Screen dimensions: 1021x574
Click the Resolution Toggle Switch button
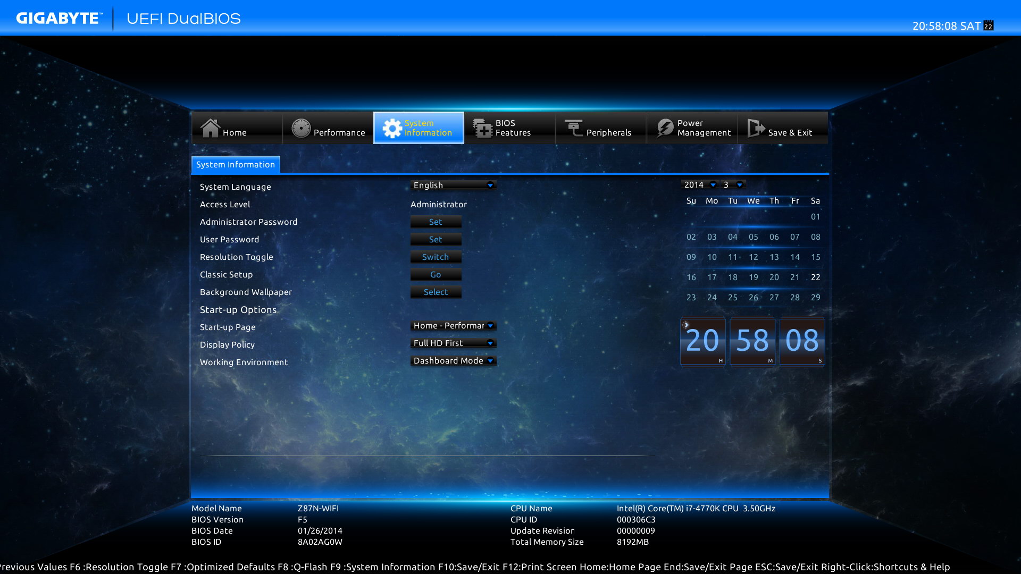pyautogui.click(x=436, y=257)
